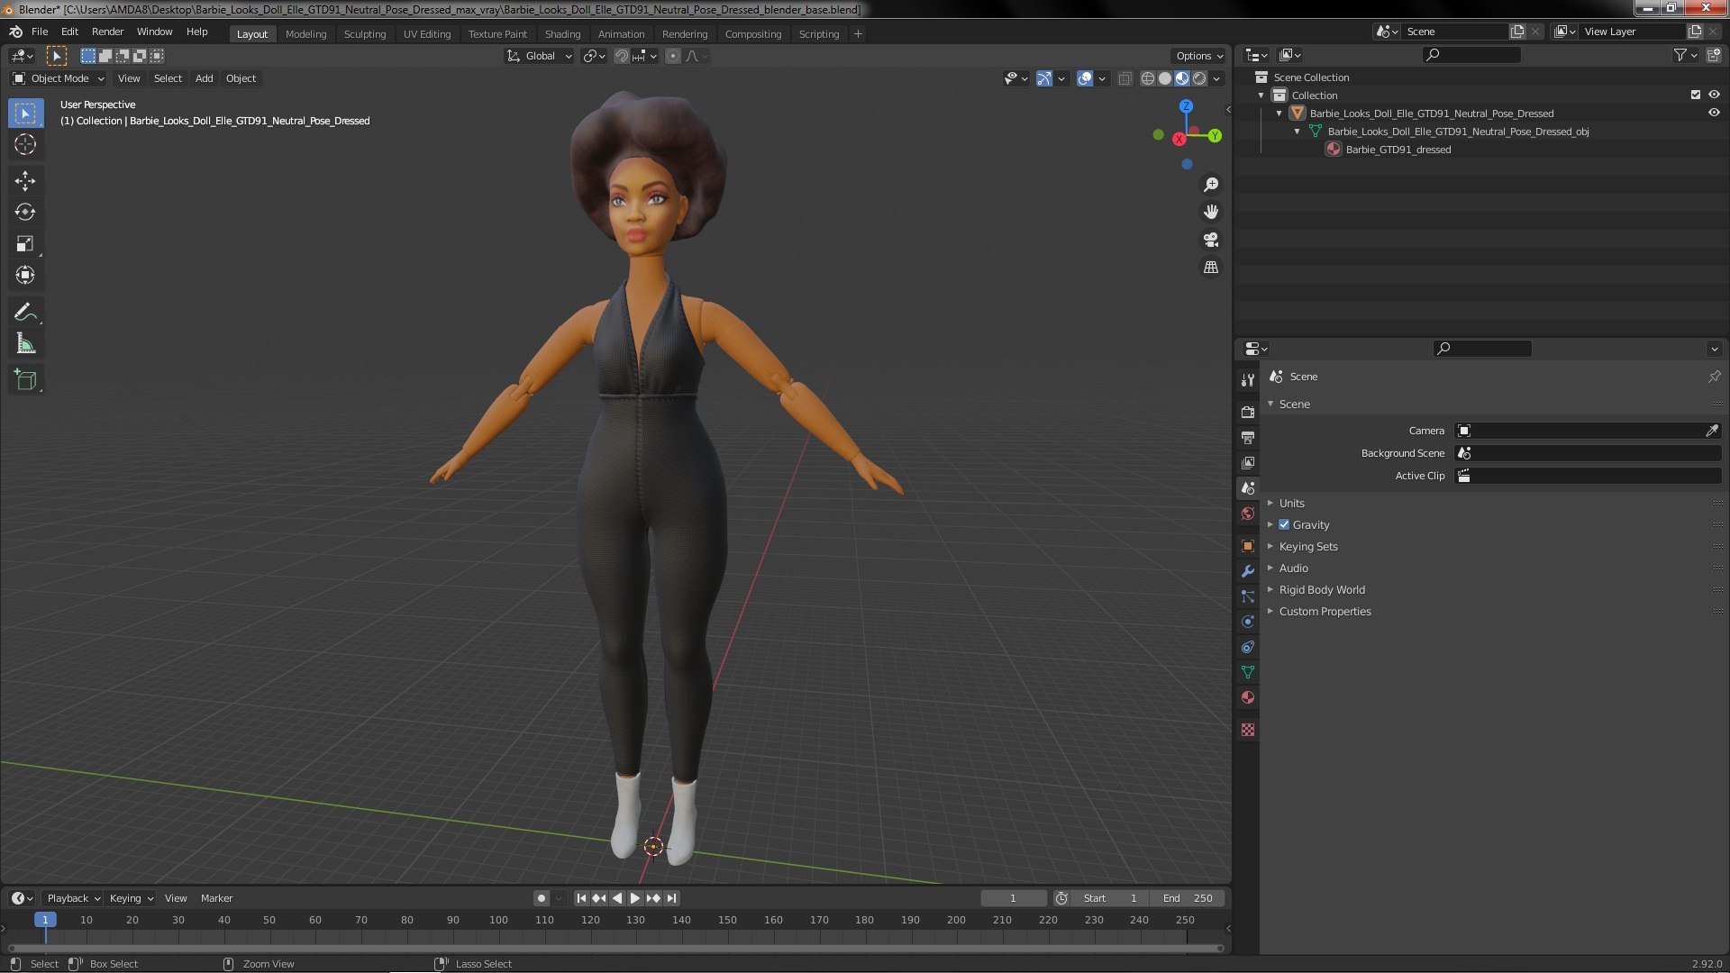The width and height of the screenshot is (1730, 973).
Task: Open the Keying dropdown in the timeline
Action: point(131,898)
